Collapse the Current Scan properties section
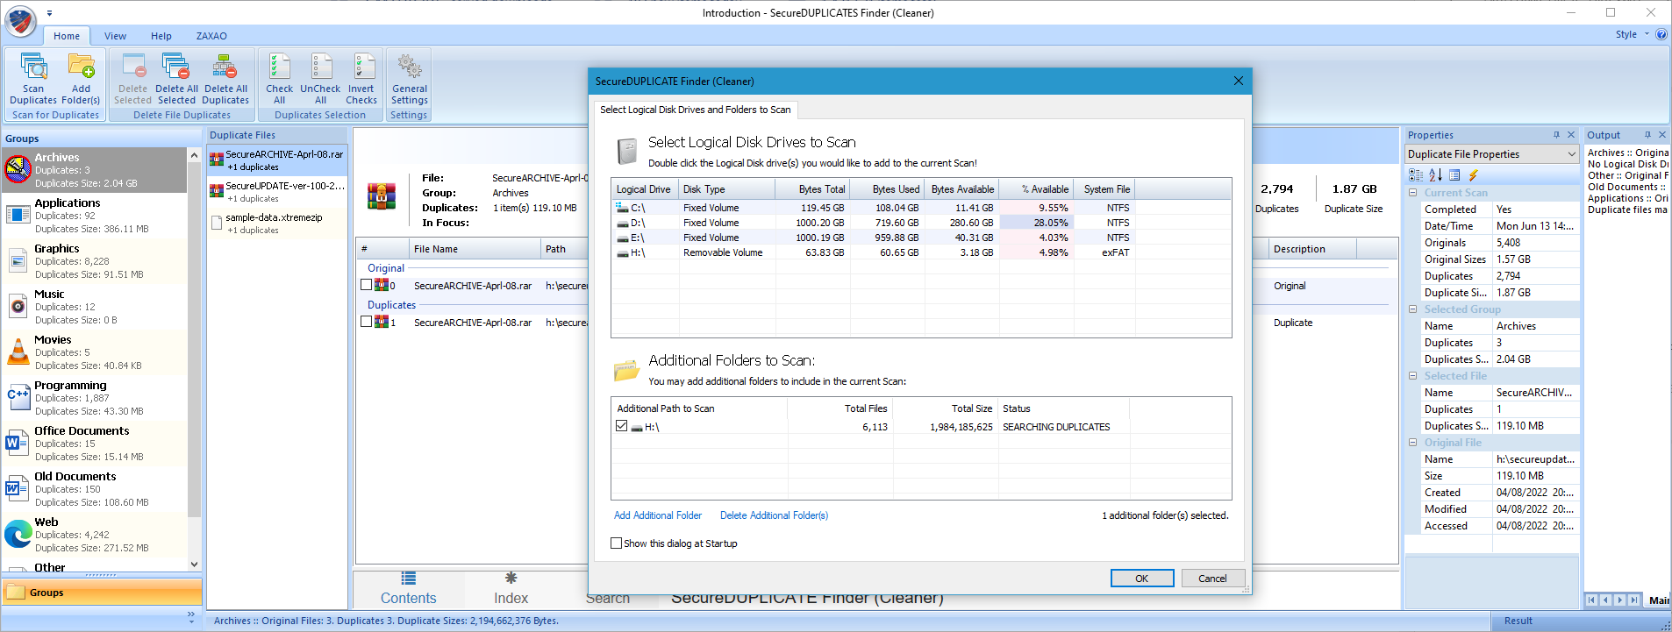Viewport: 1672px width, 632px height. tap(1413, 193)
